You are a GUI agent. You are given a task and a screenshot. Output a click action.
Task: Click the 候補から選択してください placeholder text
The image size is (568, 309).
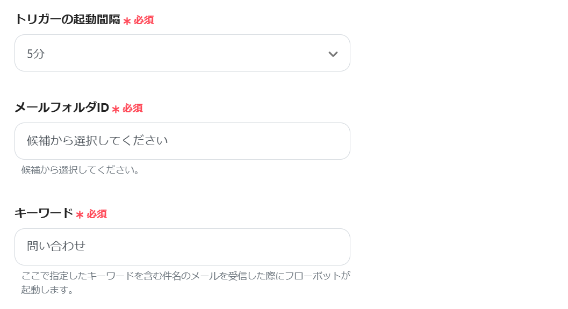97,141
